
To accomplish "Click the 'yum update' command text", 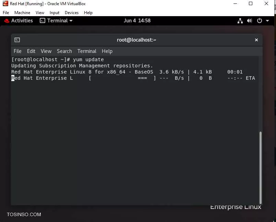I will [x=88, y=59].
